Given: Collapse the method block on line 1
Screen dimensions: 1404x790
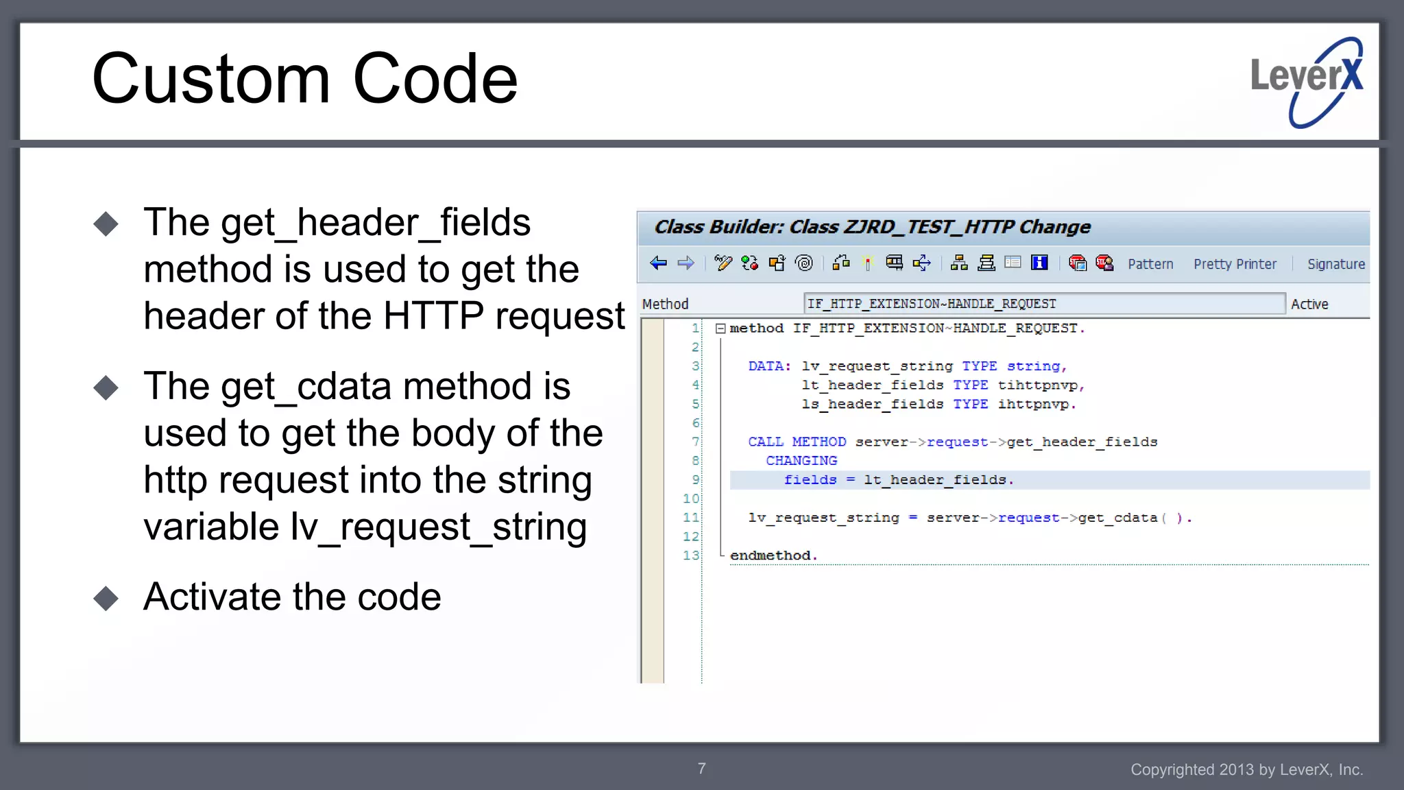Looking at the screenshot, I should tap(721, 328).
